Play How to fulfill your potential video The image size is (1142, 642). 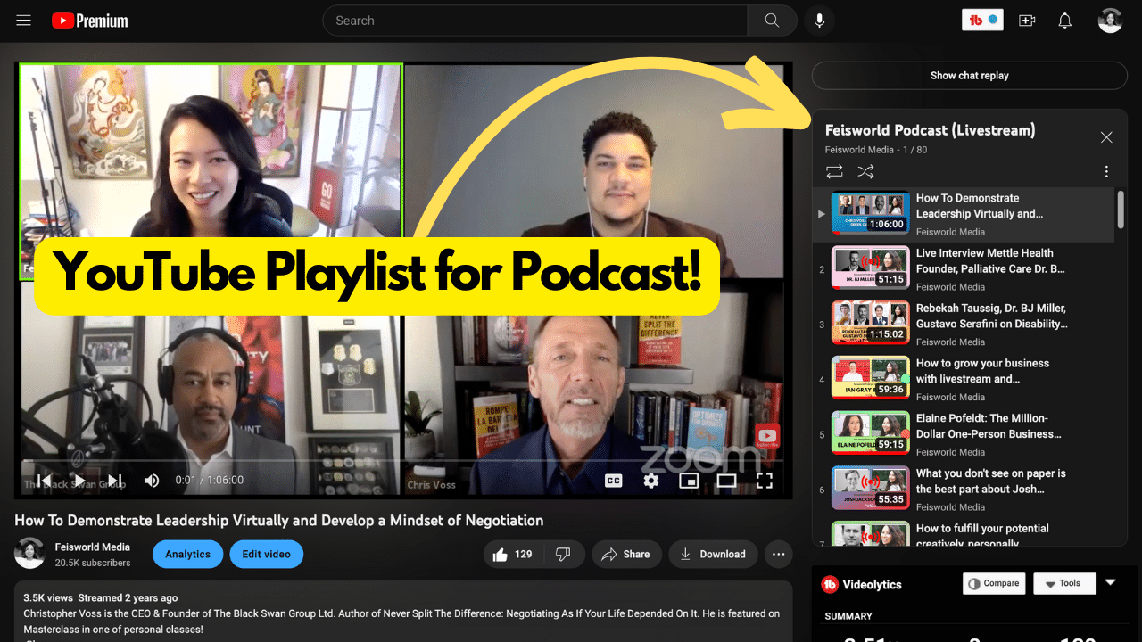coord(964,534)
